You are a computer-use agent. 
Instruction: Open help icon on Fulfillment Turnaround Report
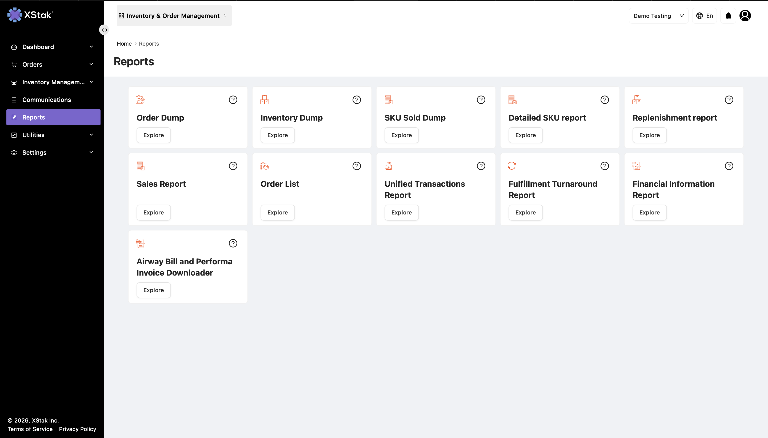(x=605, y=166)
